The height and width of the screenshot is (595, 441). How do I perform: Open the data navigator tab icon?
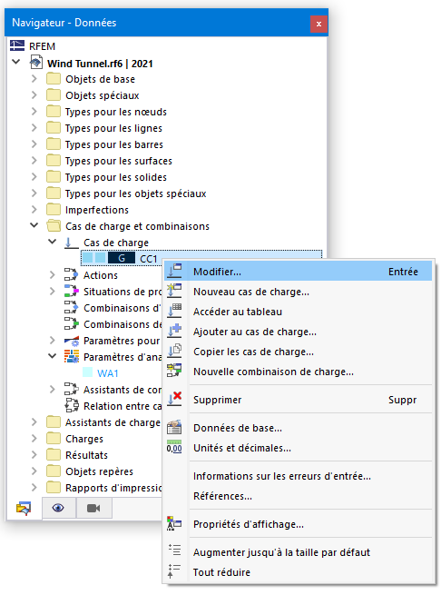click(x=24, y=508)
